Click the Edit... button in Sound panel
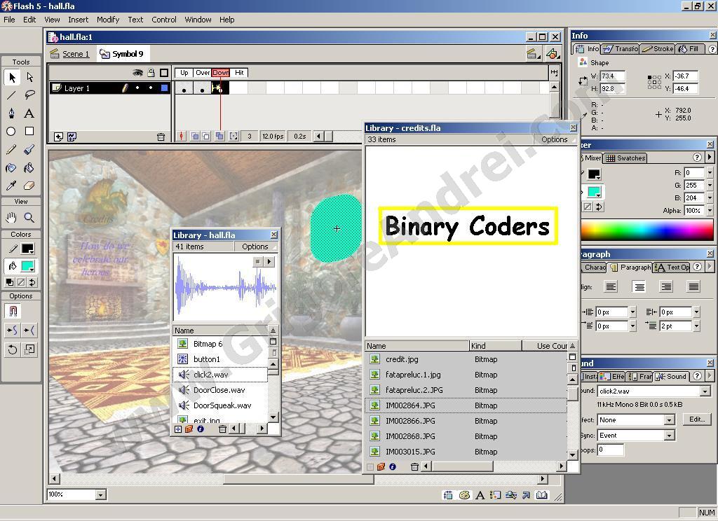718x521 pixels. [697, 419]
